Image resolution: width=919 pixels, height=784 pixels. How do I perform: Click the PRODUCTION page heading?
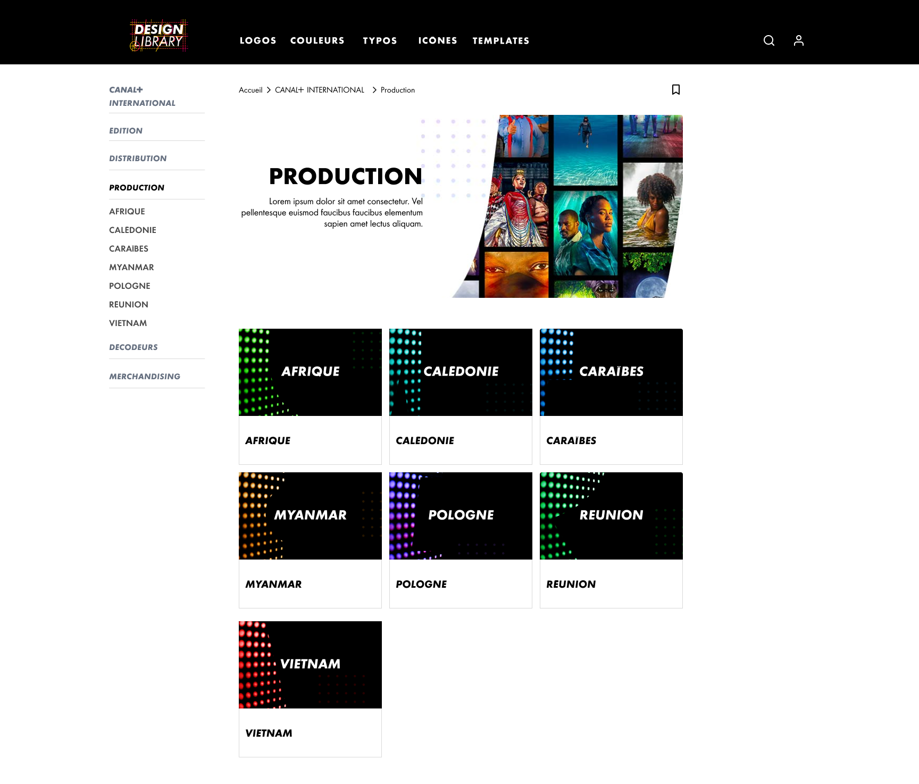(346, 177)
